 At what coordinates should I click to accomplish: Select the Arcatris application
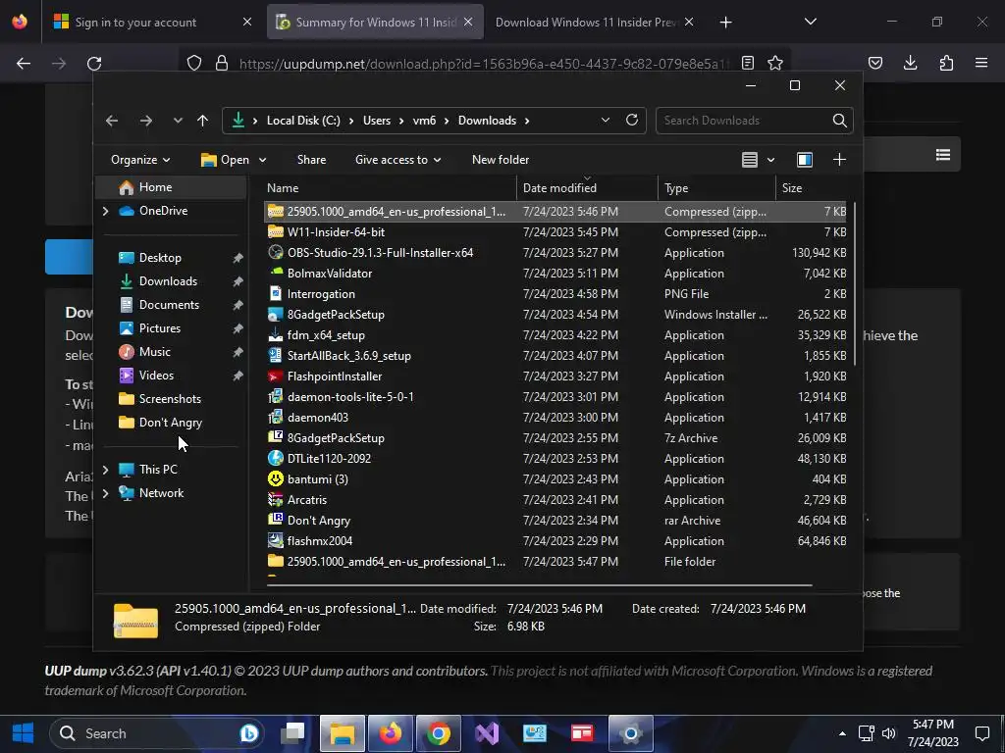[x=556, y=499]
